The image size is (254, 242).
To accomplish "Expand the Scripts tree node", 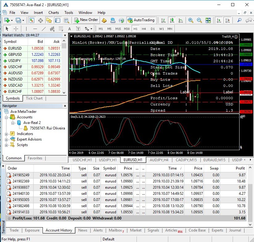I will pos(6,145).
